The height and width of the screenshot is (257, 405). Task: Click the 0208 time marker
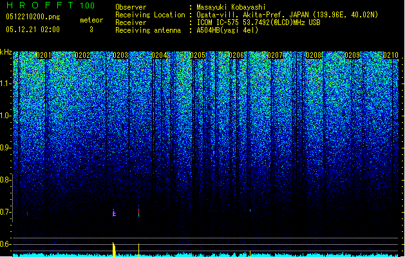[314, 55]
